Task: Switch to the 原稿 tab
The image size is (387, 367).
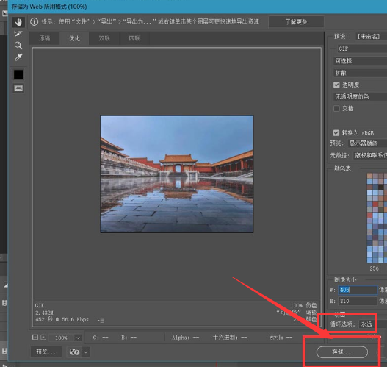Action: coord(44,38)
